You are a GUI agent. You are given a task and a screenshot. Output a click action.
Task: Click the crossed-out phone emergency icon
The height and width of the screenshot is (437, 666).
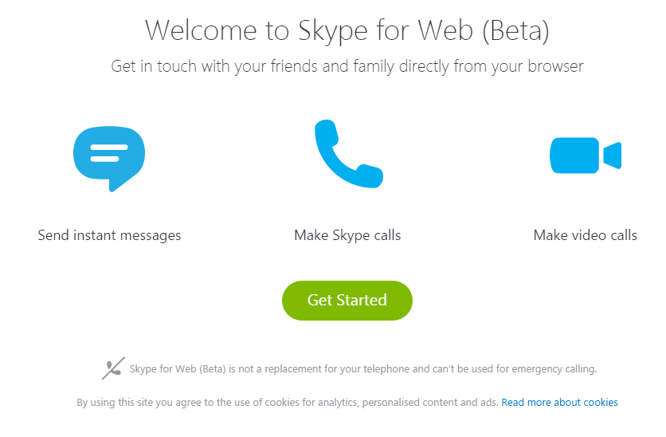click(x=113, y=368)
